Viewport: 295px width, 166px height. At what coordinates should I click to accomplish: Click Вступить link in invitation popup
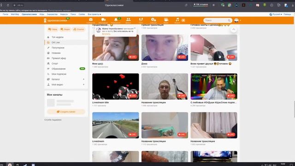(106, 34)
